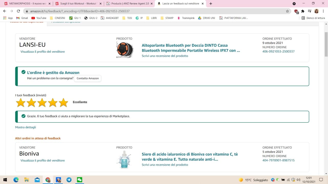Click the address bar URL field
This screenshot has width=328, height=184.
pyautogui.click(x=154, y=11)
